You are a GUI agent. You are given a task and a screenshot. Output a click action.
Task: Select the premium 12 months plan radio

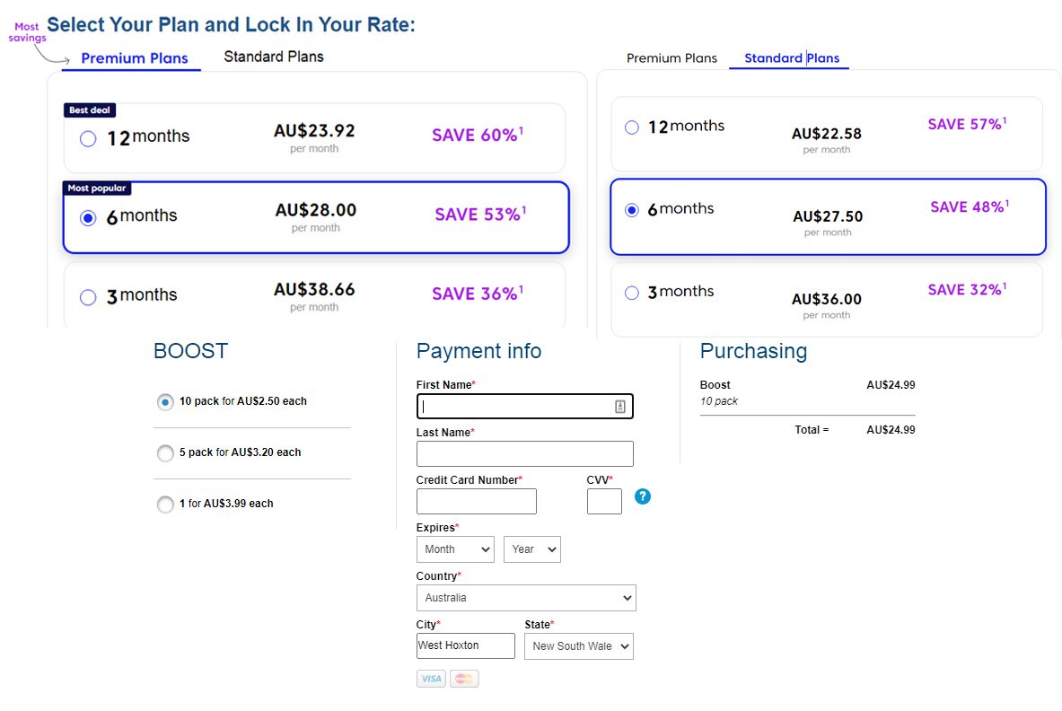click(x=88, y=139)
